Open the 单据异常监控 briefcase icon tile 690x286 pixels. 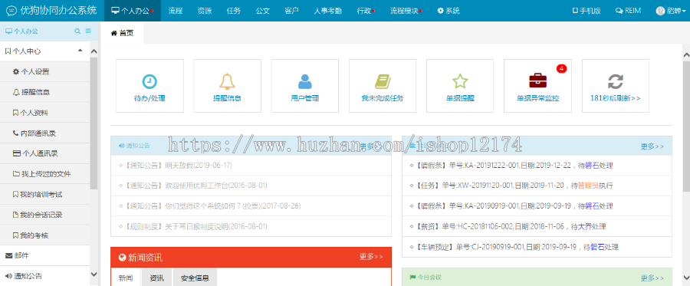click(x=537, y=86)
